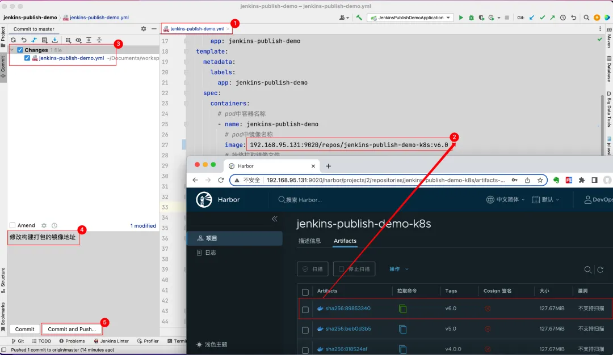Open editor tabs three-dot menu
613x355 pixels.
600,29
